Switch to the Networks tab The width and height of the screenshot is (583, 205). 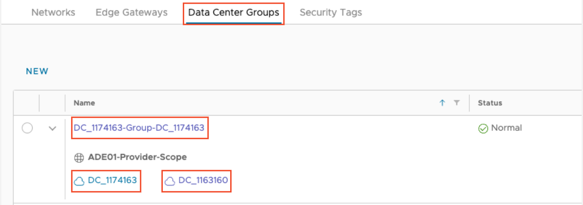[53, 12]
